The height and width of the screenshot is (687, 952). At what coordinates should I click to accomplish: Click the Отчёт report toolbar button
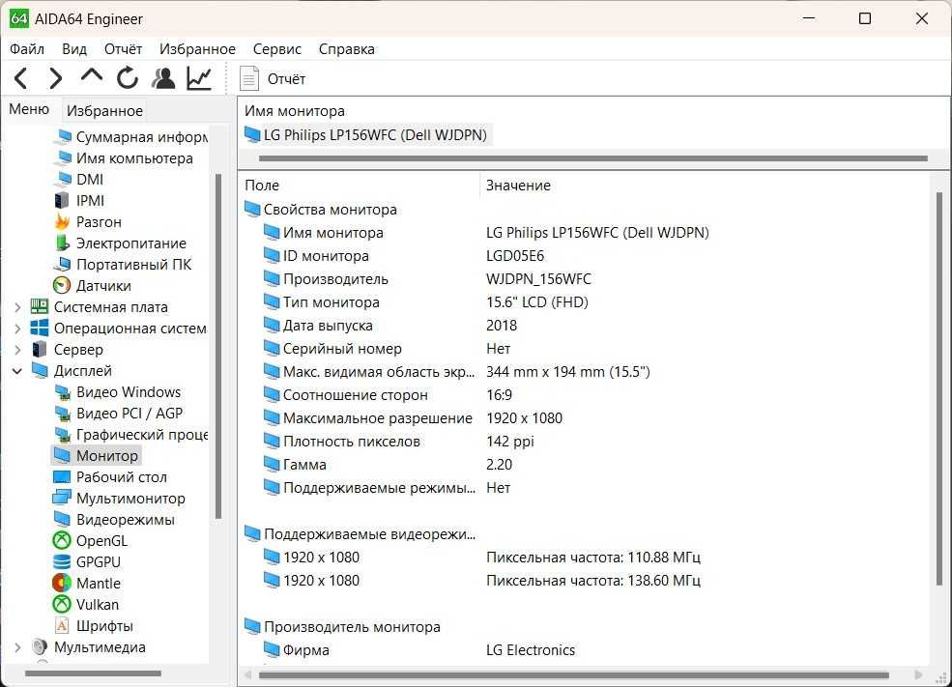coord(273,79)
